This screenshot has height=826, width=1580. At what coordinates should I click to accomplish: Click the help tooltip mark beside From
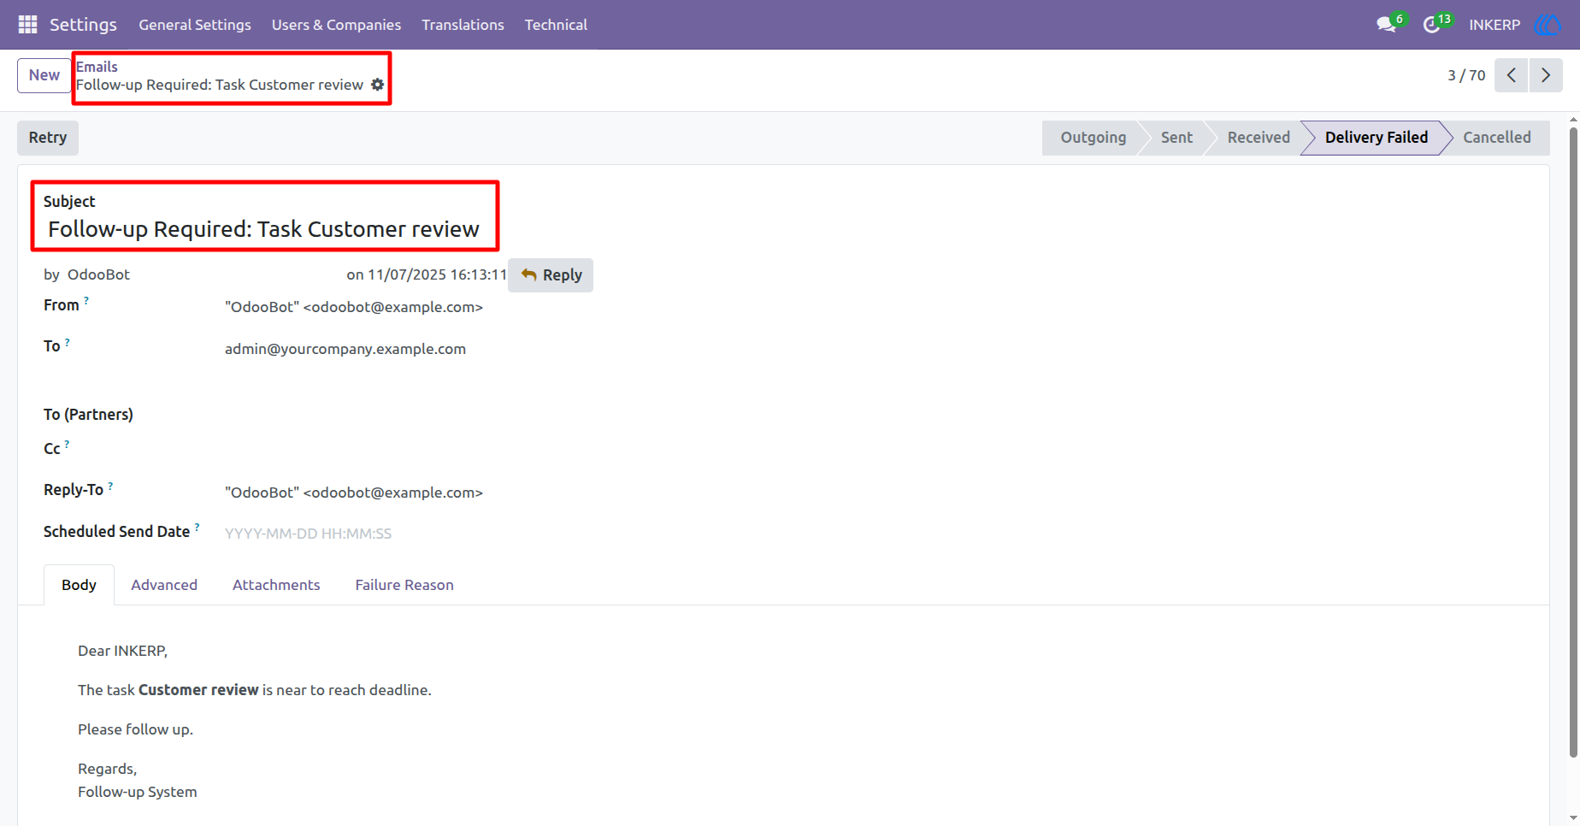tap(86, 301)
